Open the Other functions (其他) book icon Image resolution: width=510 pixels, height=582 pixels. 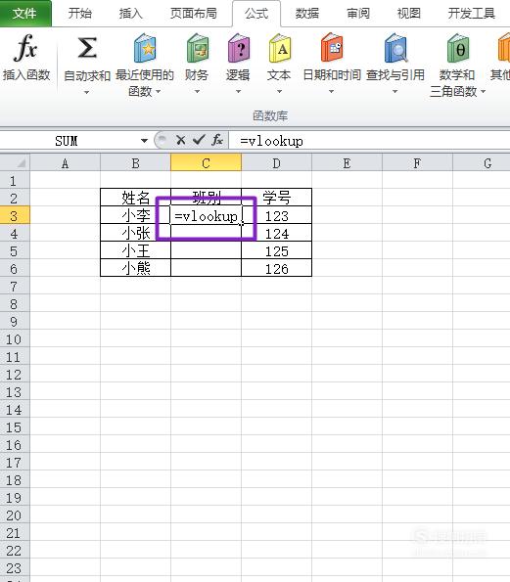click(x=504, y=48)
